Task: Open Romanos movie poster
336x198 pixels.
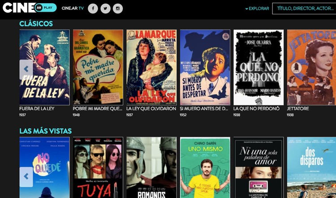Action: [x=151, y=168]
